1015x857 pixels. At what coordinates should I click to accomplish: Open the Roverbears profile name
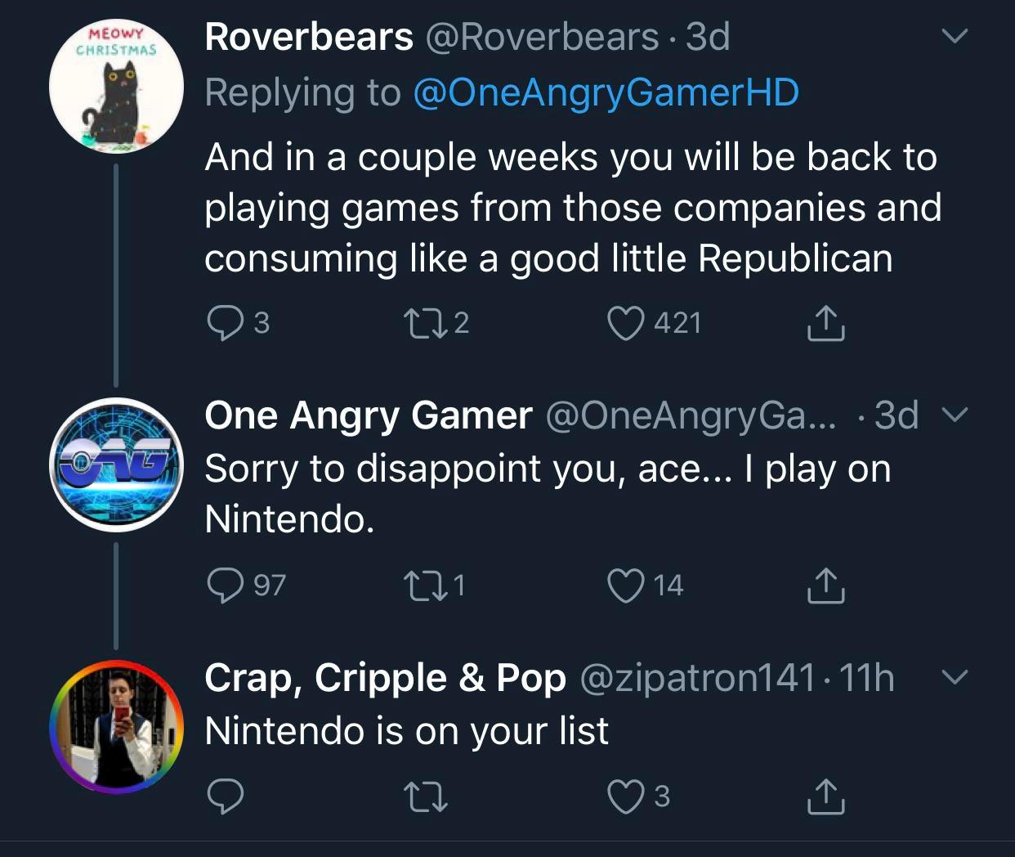pos(309,37)
